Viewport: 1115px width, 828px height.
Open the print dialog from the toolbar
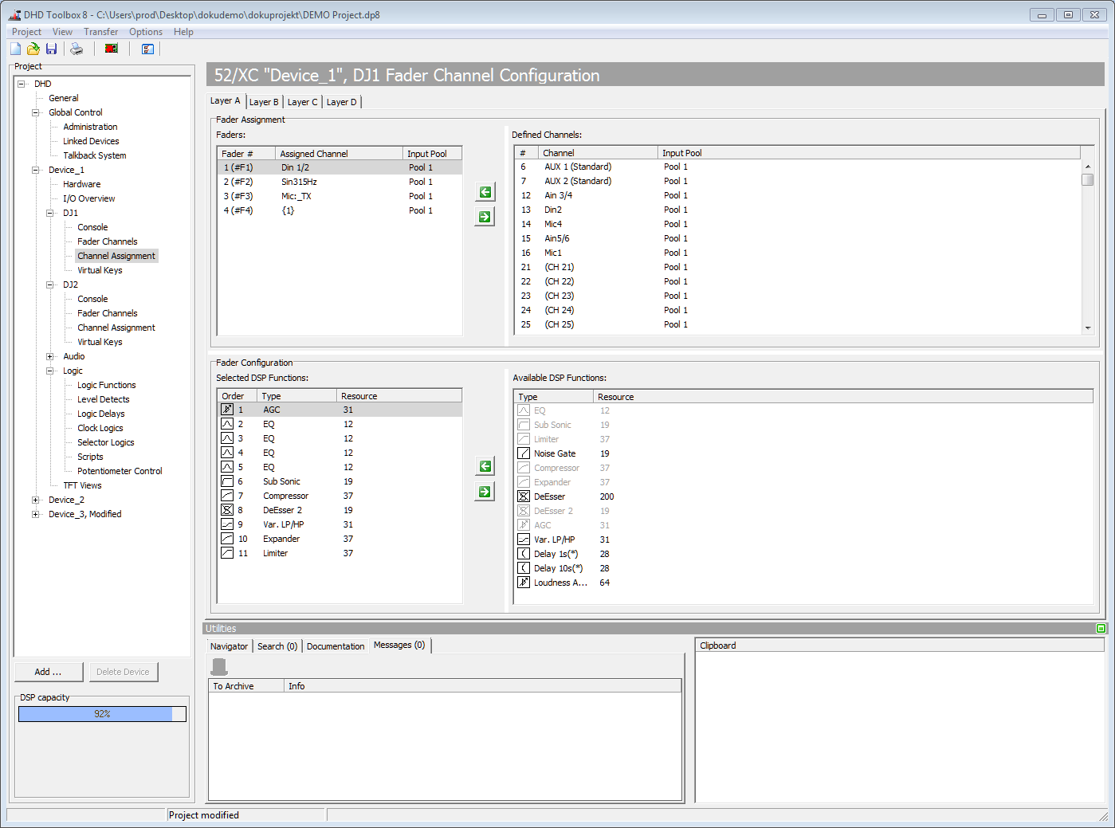pyautogui.click(x=77, y=49)
